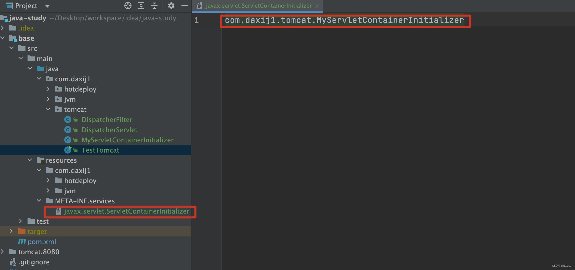Select the DispatcherFilter file name
Screen dimensions: 575x270
[107, 119]
